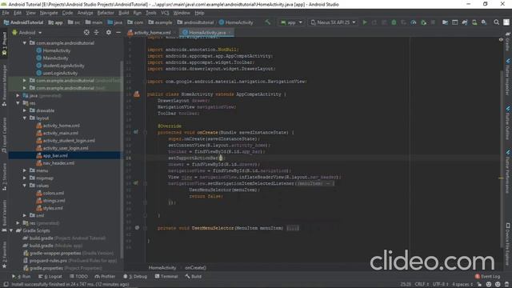Click the onCreate() breadcrumb at editor bottom
The height and width of the screenshot is (288, 512).
point(195,268)
